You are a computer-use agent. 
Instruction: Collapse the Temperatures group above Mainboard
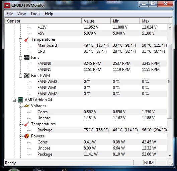pos(20,40)
